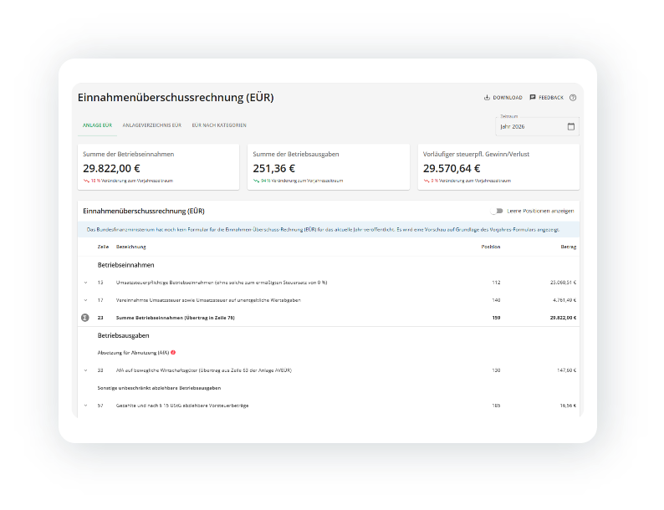Click the info icon beside row 23

[84, 318]
